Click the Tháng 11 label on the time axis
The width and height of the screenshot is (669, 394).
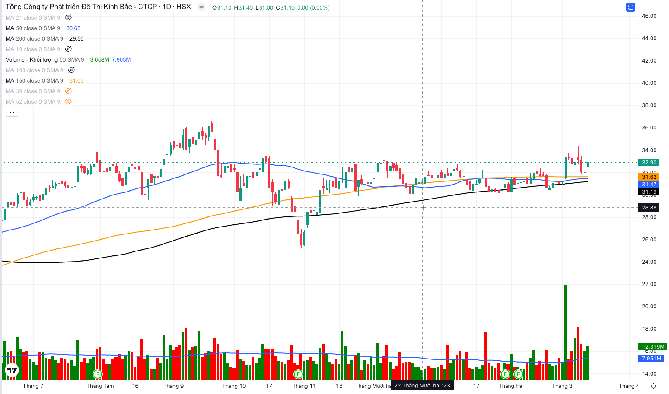click(x=304, y=386)
